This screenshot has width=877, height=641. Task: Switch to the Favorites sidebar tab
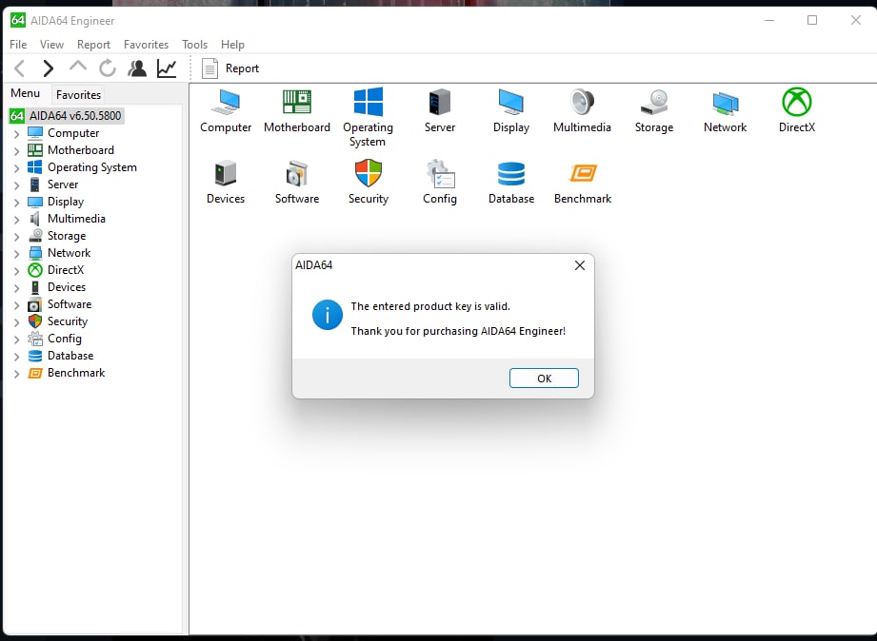click(x=78, y=94)
